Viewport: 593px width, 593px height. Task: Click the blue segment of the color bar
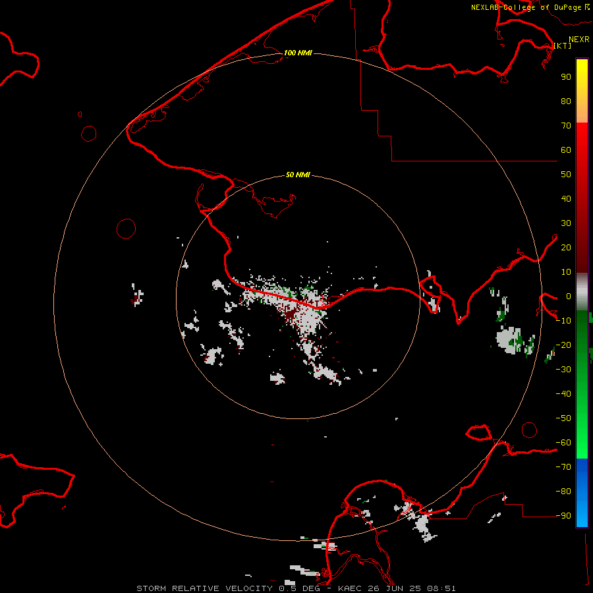pos(582,492)
